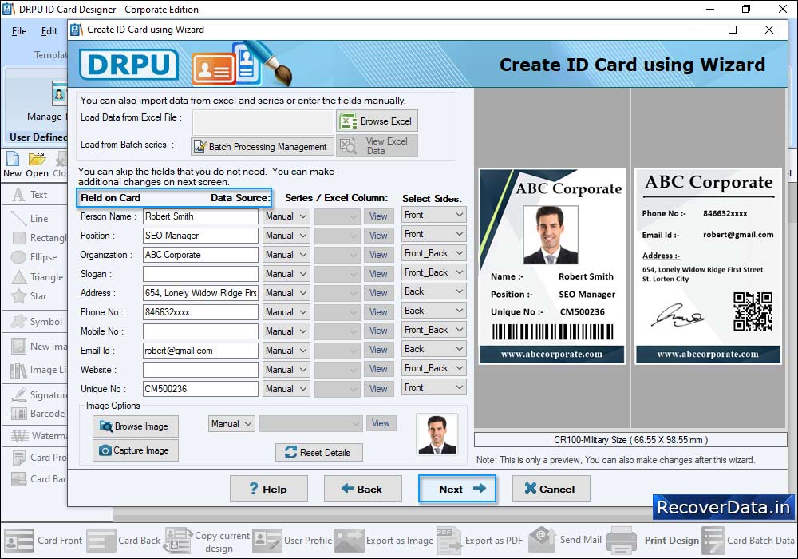This screenshot has height=559, width=798.
Task: Click Copy current design
Action: [x=207, y=541]
